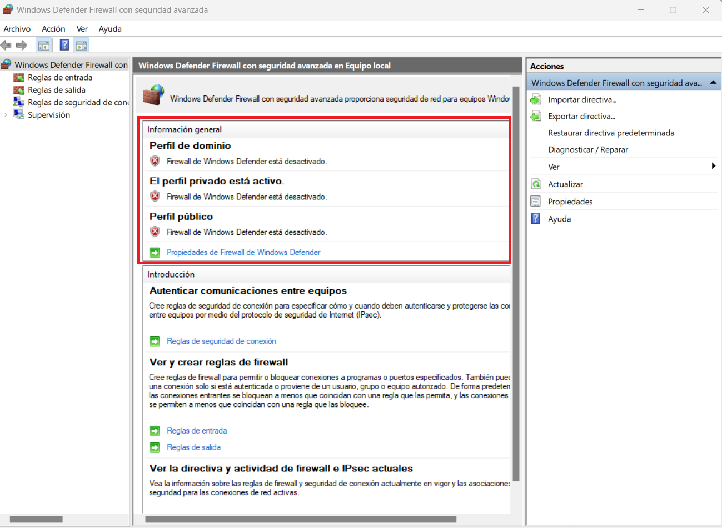Viewport: 722px width, 528px height.
Task: Select Reglas de entrada in tree
Action: (x=60, y=78)
